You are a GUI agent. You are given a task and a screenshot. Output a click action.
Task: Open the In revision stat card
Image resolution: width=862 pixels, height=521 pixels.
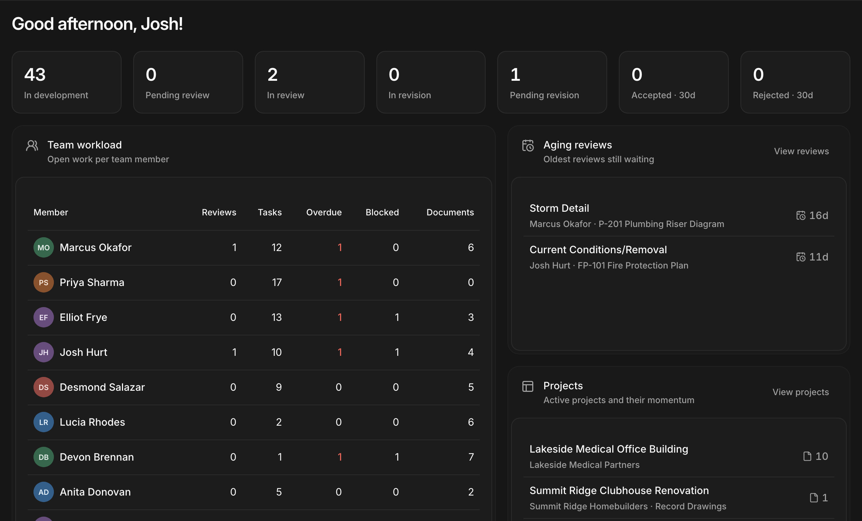(x=431, y=82)
